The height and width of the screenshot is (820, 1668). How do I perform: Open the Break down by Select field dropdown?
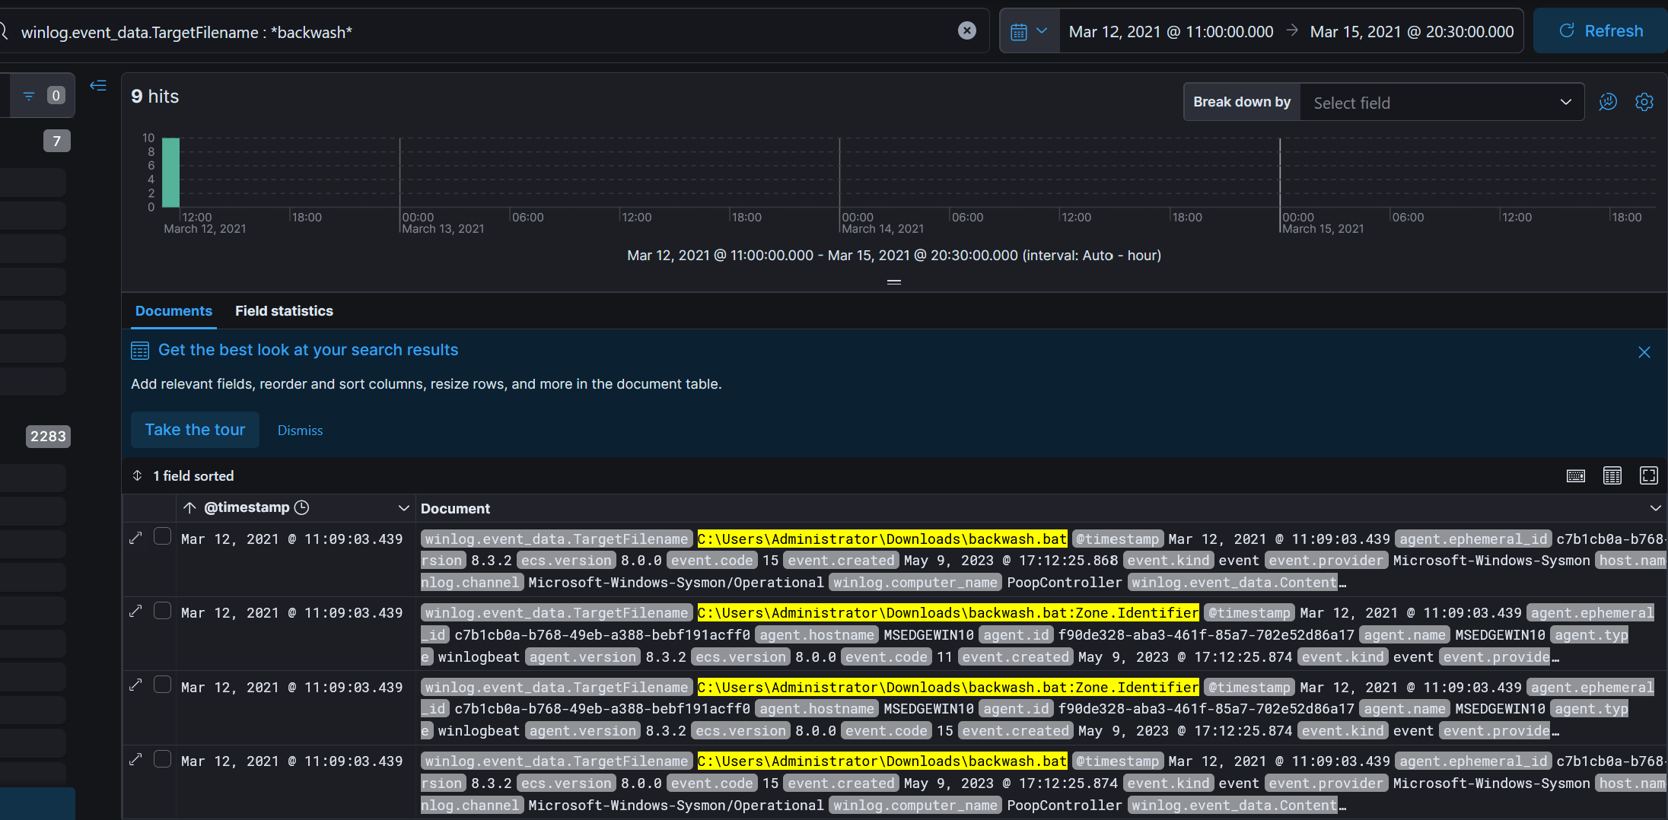click(1442, 102)
